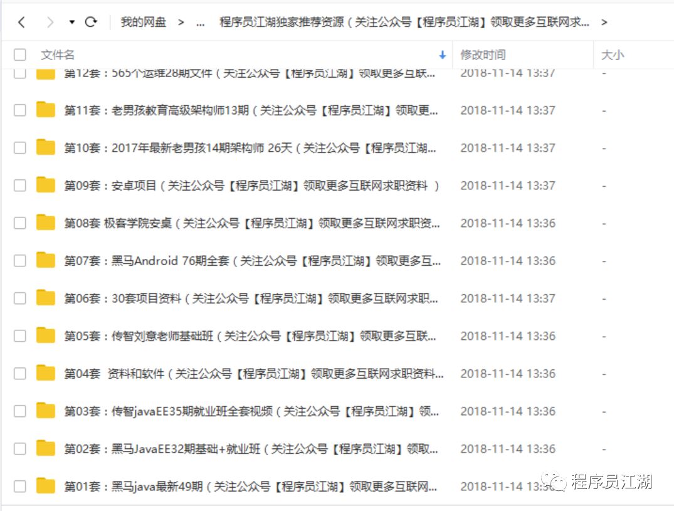
Task: Open folder name 第07套：黑马Android 76期全套
Action: click(252, 261)
